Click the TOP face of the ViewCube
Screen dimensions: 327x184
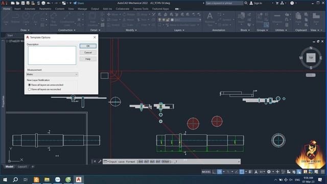point(311,58)
